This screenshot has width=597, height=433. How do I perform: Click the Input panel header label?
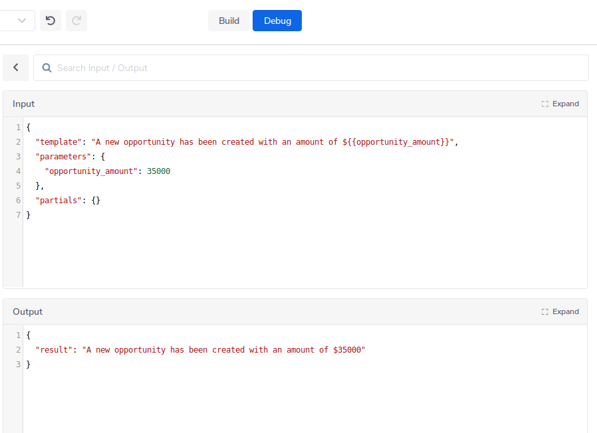pos(23,104)
